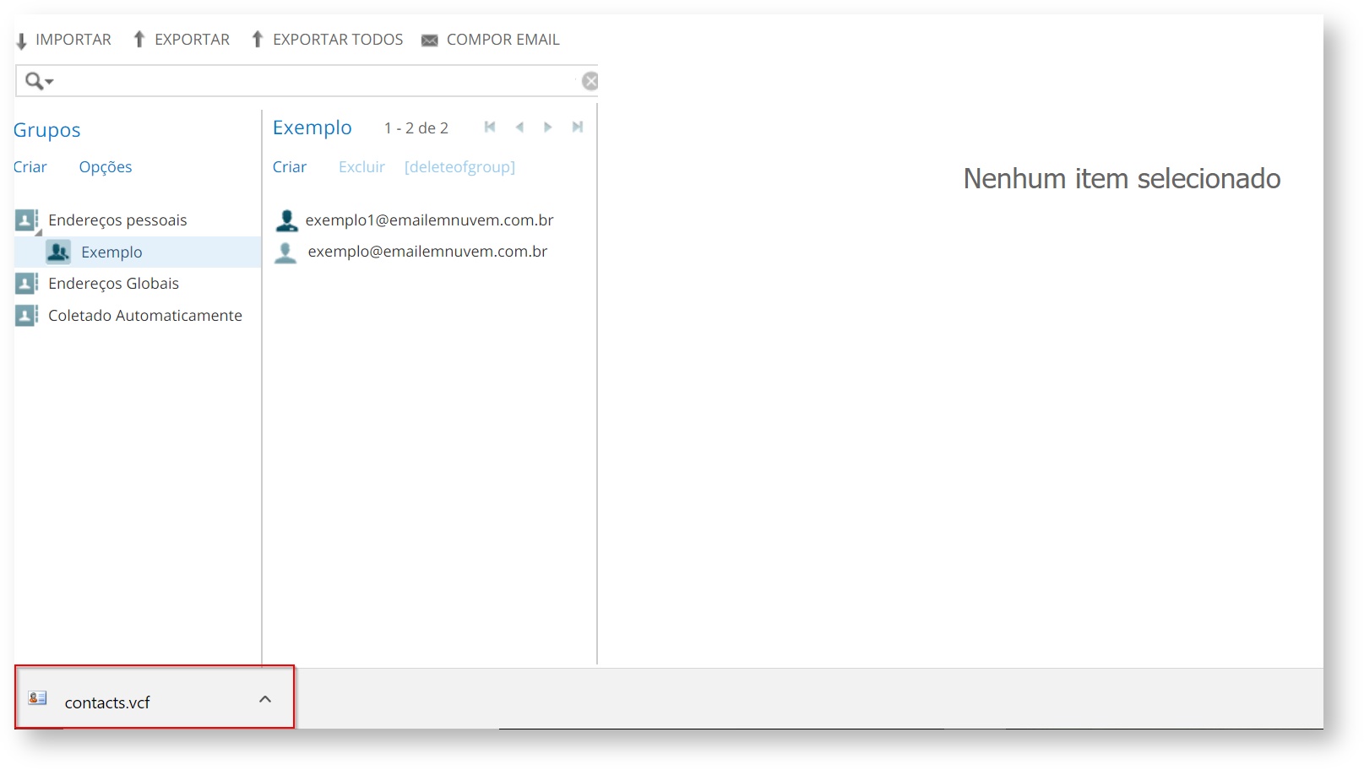Open group Opções link
Viewport: 1364px width, 770px height.
point(106,167)
